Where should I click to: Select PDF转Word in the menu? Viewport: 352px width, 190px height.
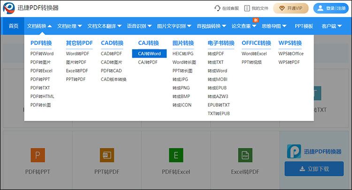(x=42, y=54)
